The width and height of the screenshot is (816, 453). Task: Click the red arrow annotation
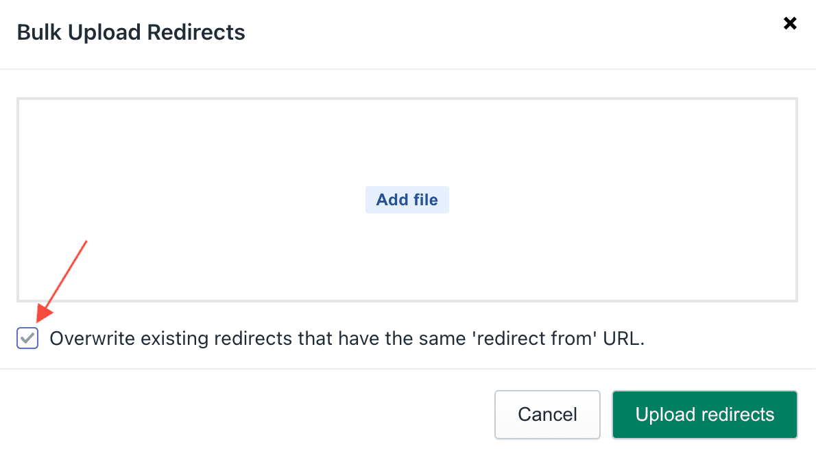tap(62, 281)
